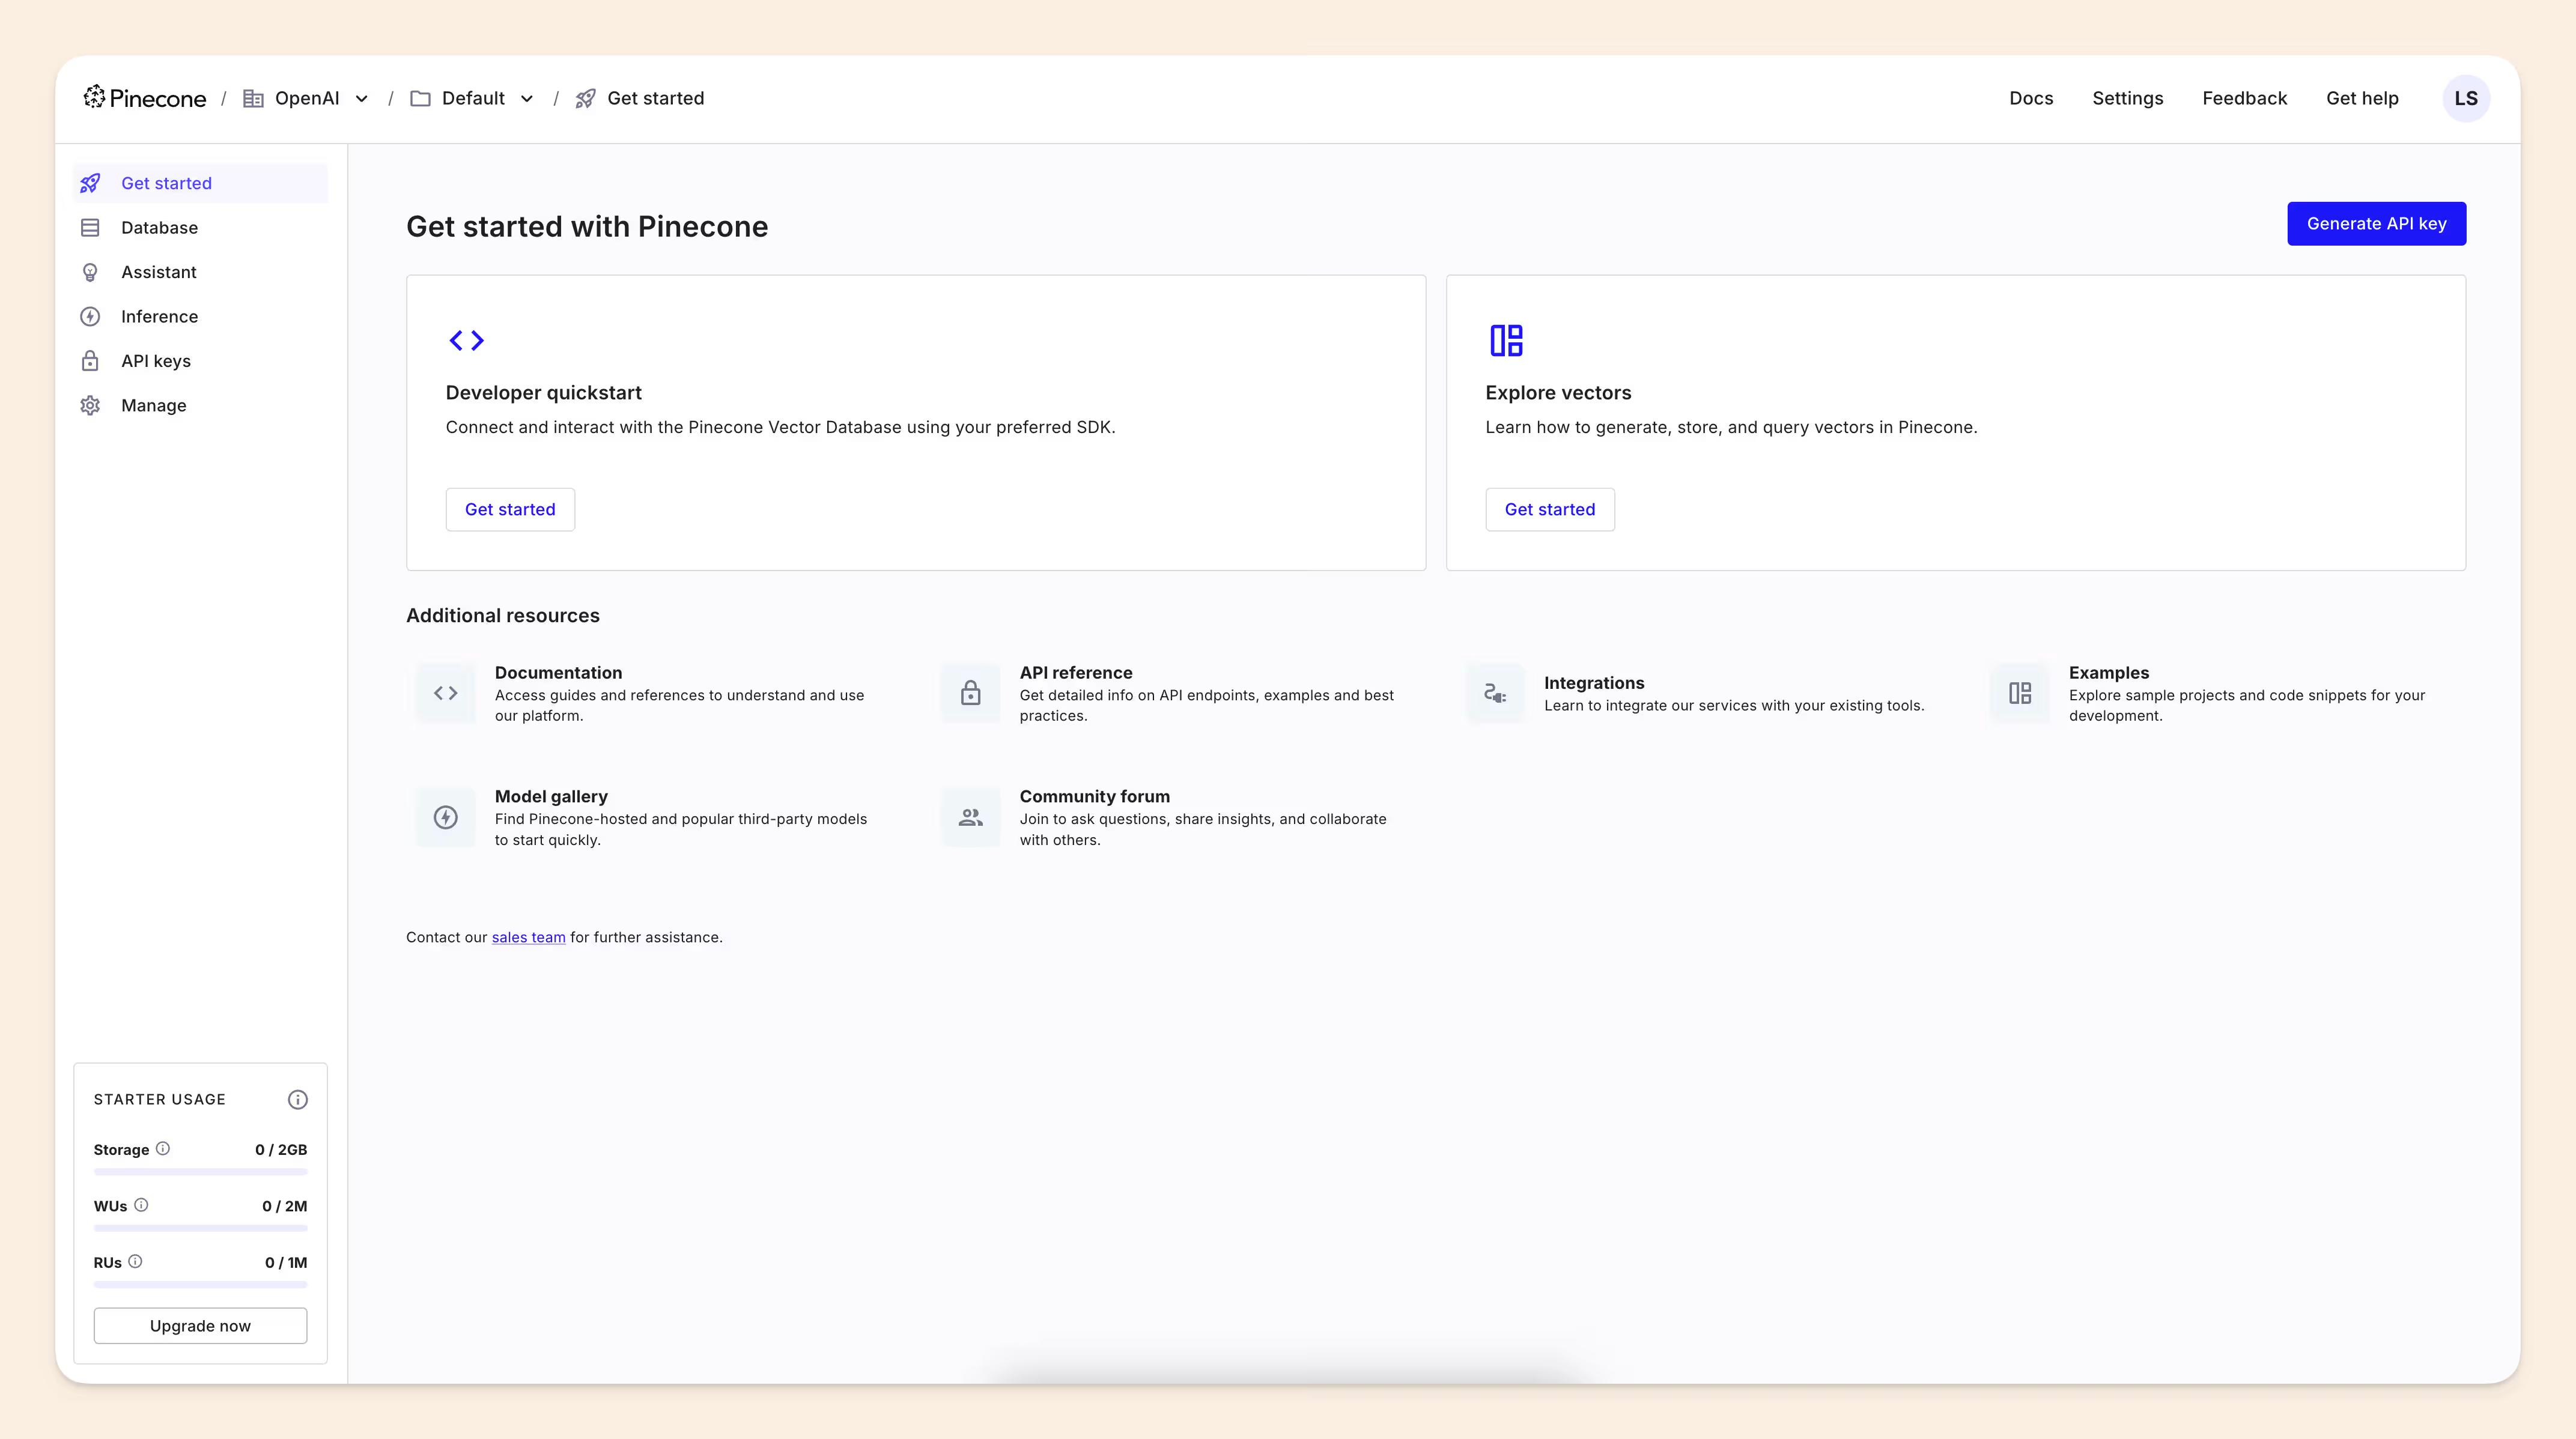Click the Storage usage progress bar
The image size is (2576, 1439).
tap(200, 1171)
